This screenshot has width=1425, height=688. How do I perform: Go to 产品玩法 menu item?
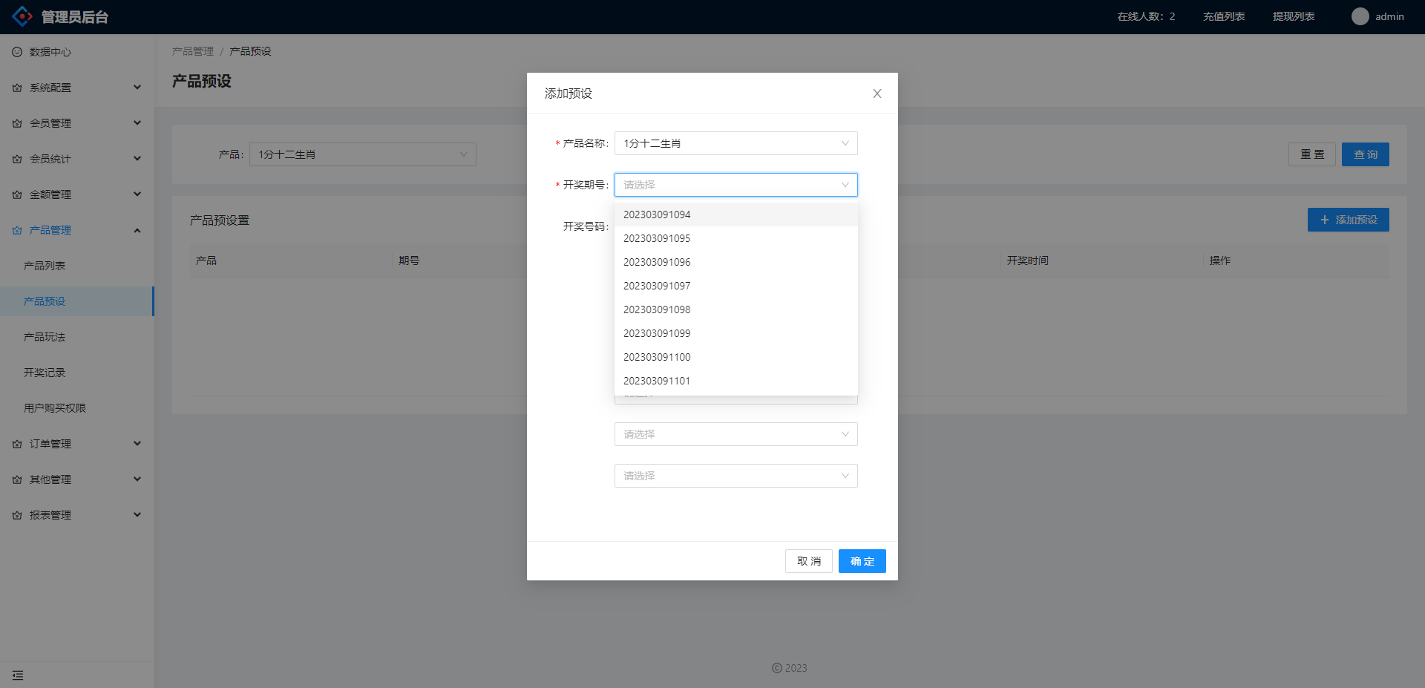coord(45,337)
